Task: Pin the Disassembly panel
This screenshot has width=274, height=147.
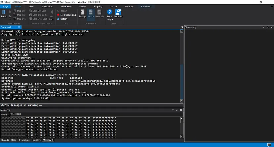Action: point(268,27)
